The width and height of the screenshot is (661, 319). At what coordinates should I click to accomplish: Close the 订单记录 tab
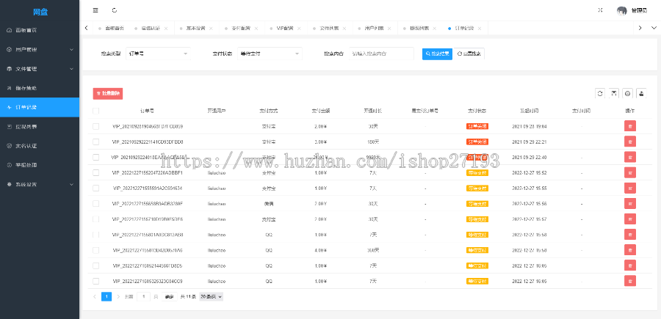point(480,29)
